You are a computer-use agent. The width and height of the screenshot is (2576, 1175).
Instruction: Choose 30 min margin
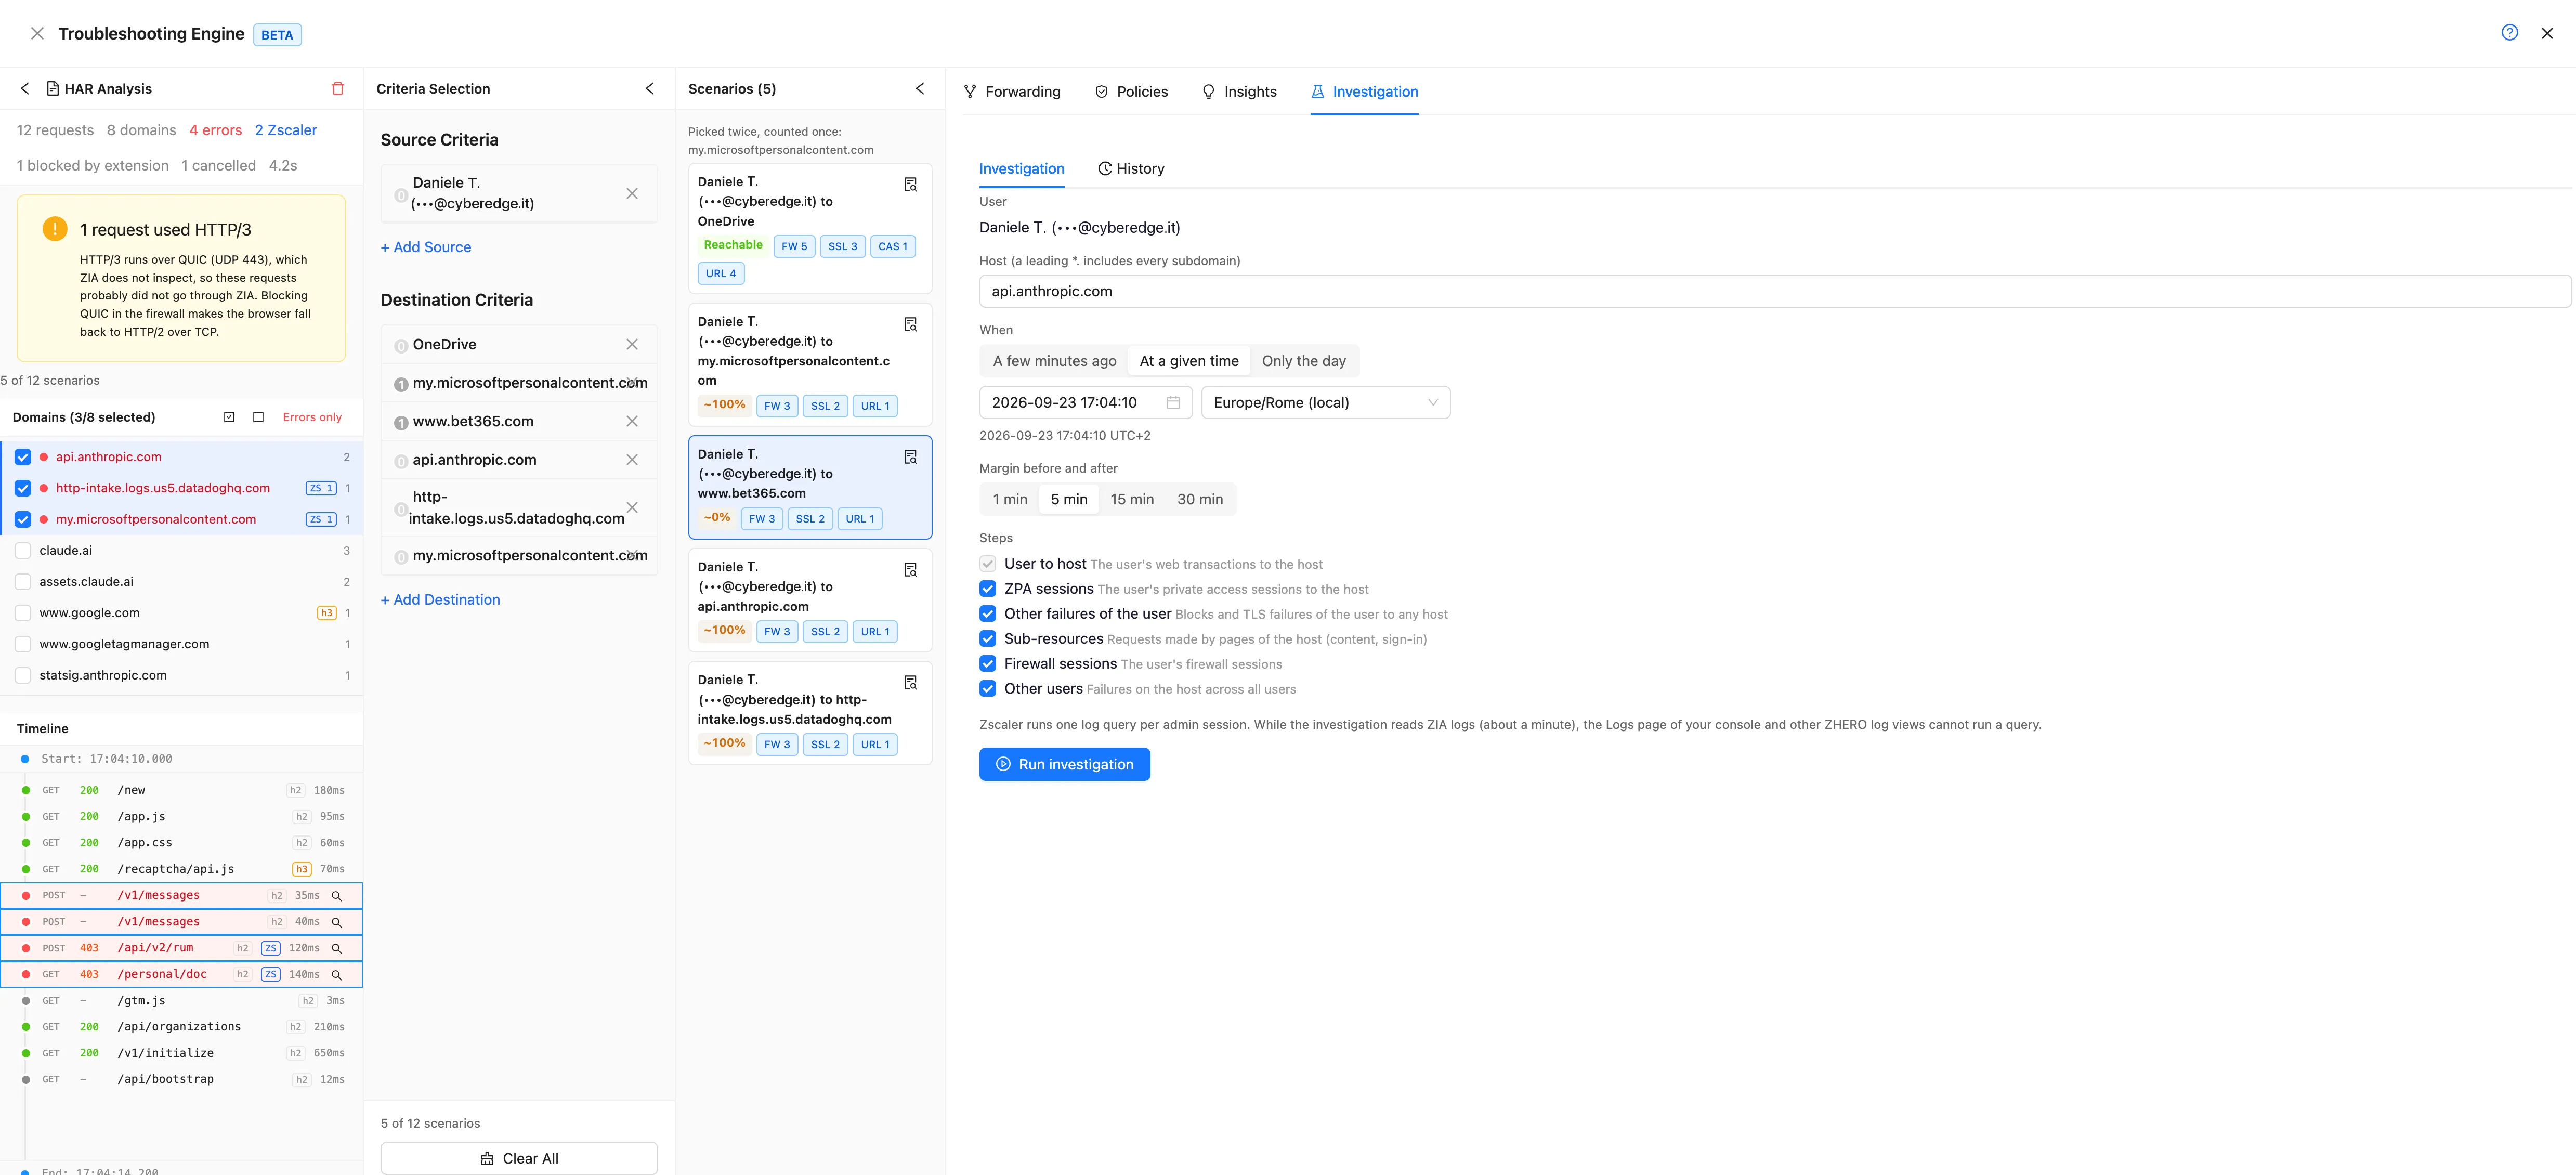1200,499
